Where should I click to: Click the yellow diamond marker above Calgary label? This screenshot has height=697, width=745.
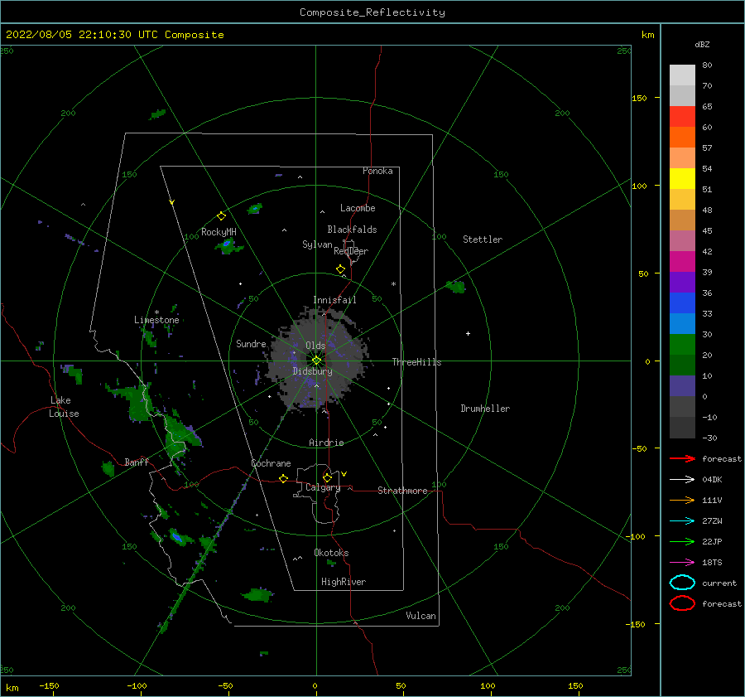[x=327, y=477]
